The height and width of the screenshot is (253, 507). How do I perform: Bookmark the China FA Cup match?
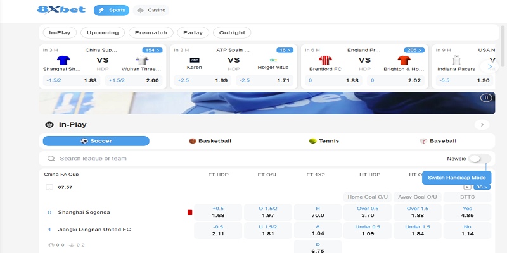(49, 187)
